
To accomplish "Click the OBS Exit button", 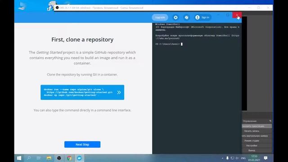I will tap(257, 150).
